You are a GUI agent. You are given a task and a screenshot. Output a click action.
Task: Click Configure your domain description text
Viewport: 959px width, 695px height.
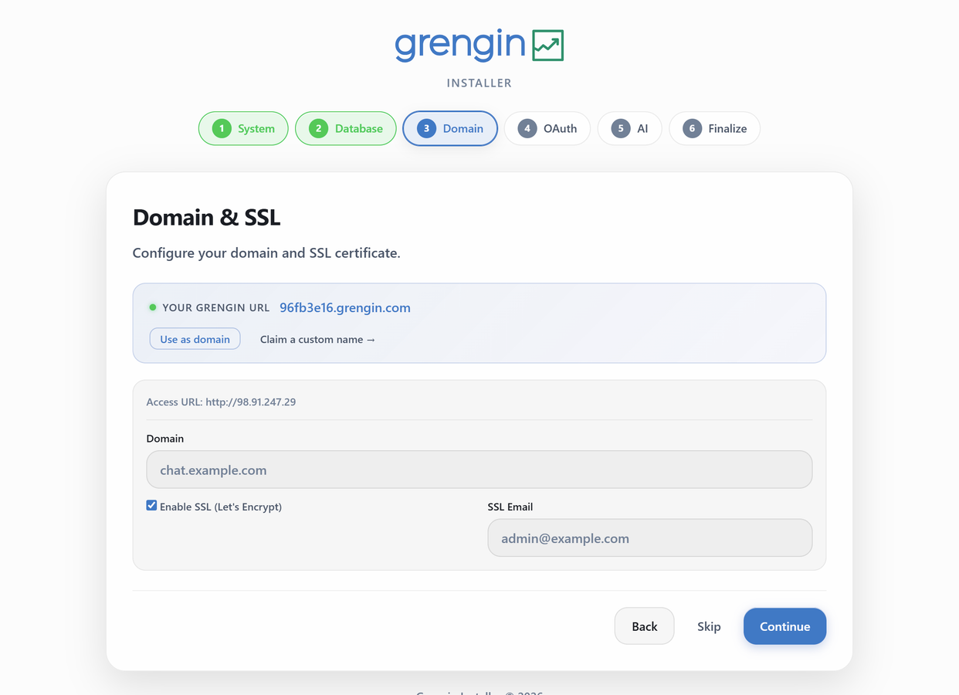click(x=266, y=253)
